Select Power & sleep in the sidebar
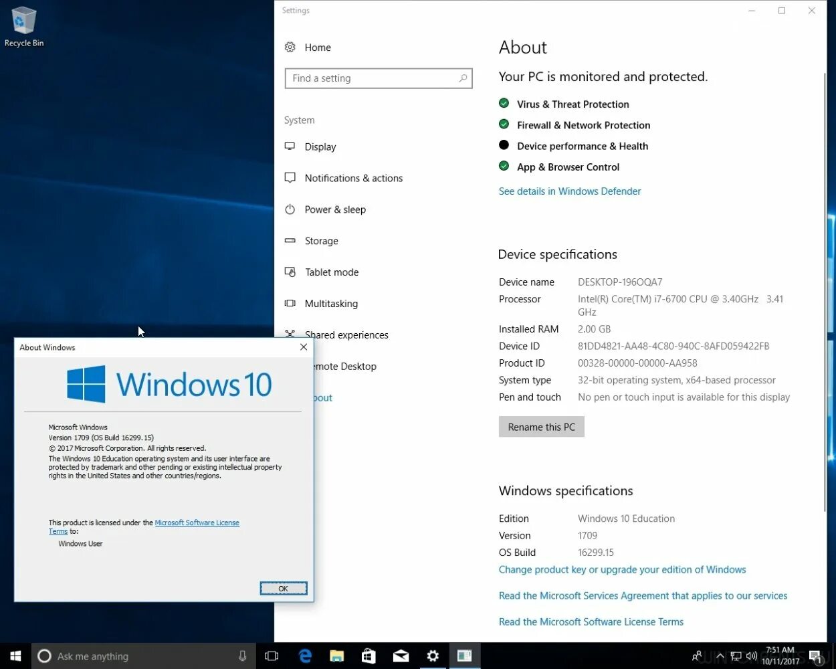The width and height of the screenshot is (836, 669). (335, 209)
